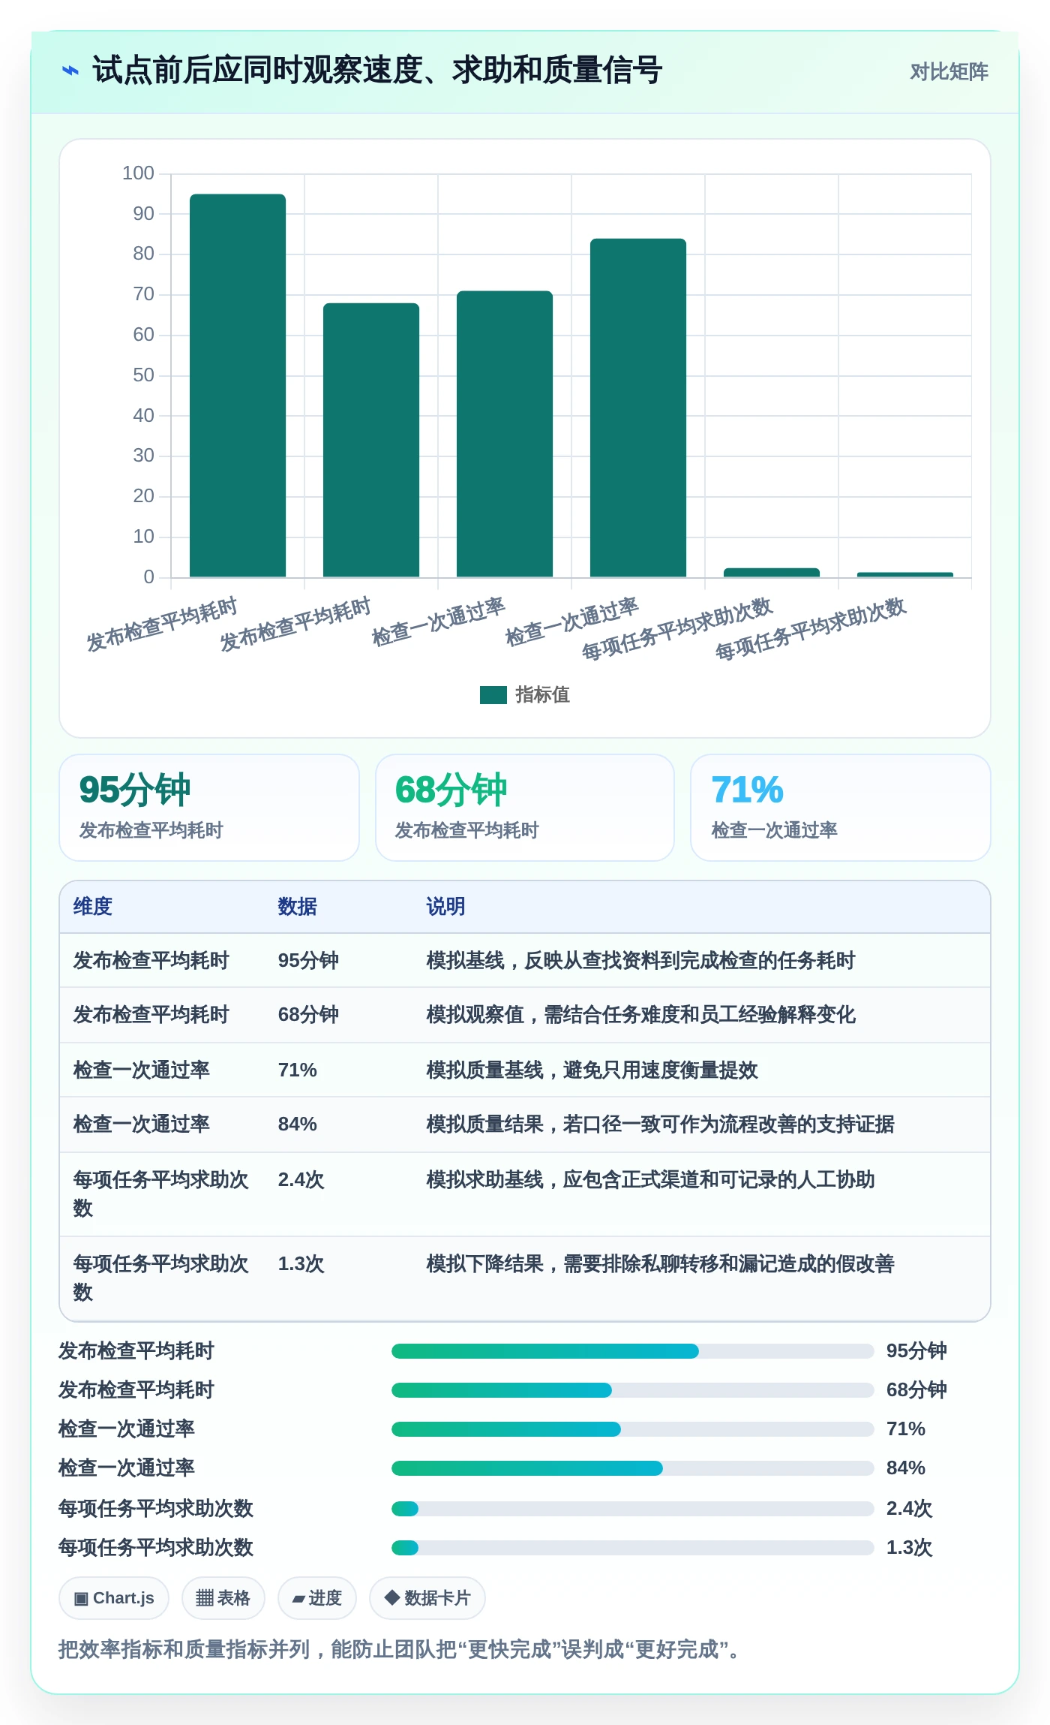The height and width of the screenshot is (1725, 1050).
Task: Click the Chart.js chip
Action: click(114, 1598)
